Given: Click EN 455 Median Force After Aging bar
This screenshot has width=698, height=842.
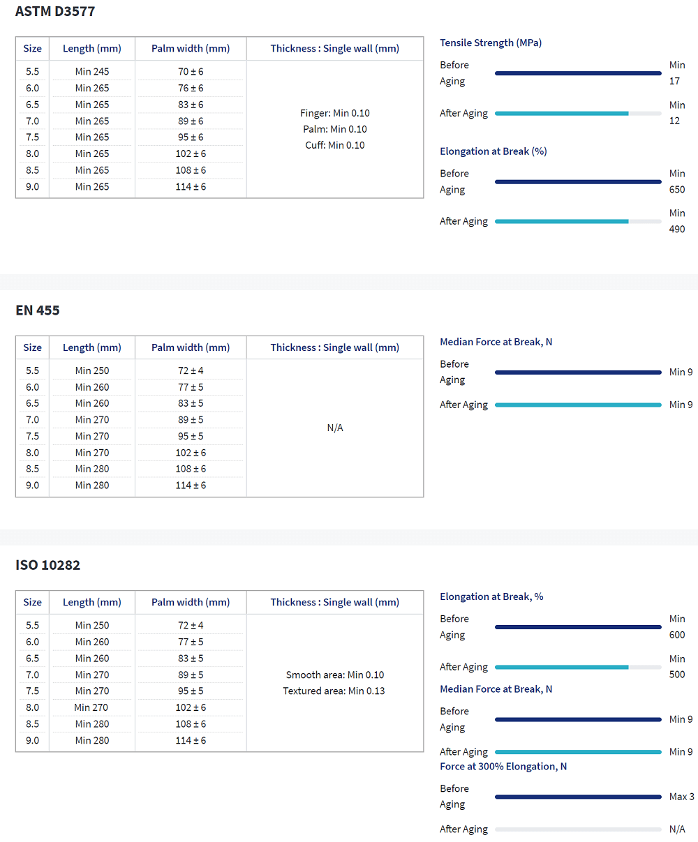Looking at the screenshot, I should click(x=577, y=405).
